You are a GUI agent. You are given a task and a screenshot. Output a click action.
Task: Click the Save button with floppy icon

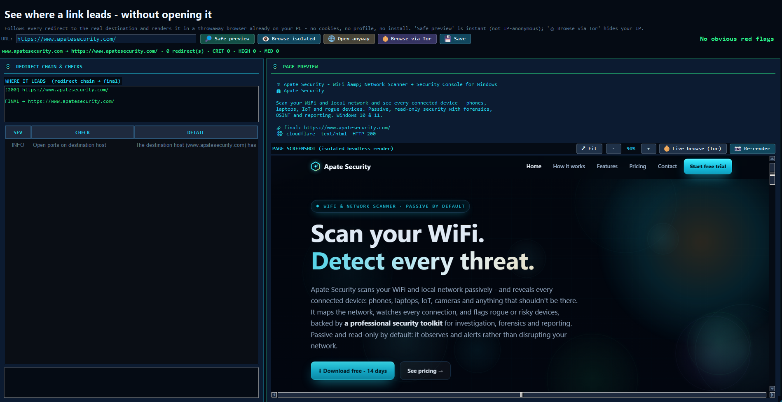pos(455,39)
